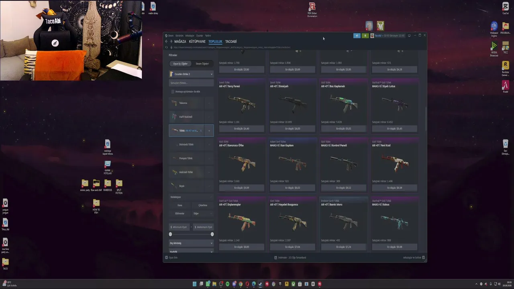The image size is (514, 289).
Task: Clear the Tüfek filter selection
Action: (x=201, y=130)
